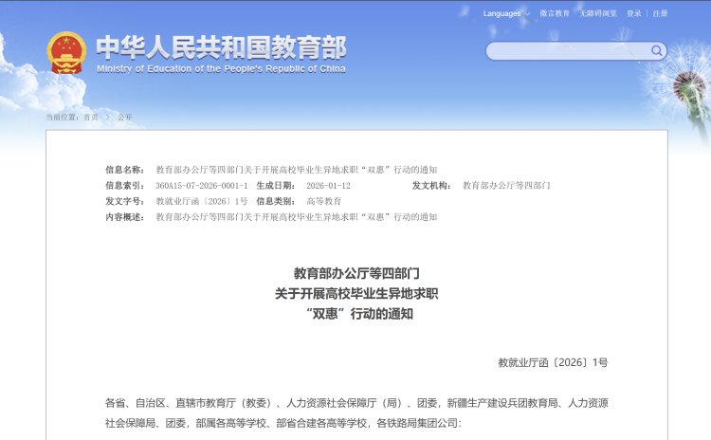Click the magnifier search icon
The image size is (711, 440).
coord(657,50)
